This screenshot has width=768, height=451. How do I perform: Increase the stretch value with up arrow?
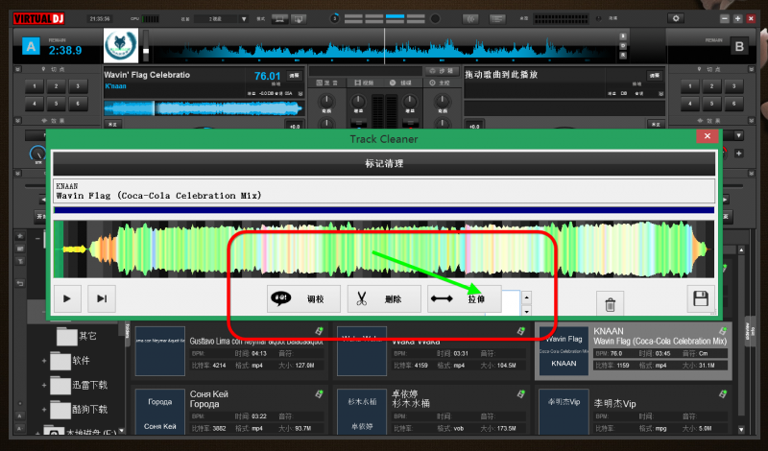pos(526,297)
